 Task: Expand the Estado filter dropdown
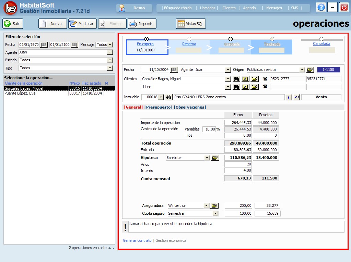pos(110,60)
